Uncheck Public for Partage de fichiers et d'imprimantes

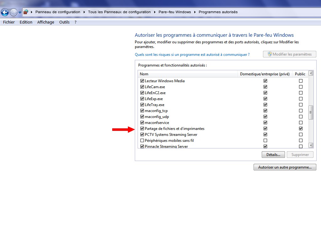pyautogui.click(x=301, y=129)
